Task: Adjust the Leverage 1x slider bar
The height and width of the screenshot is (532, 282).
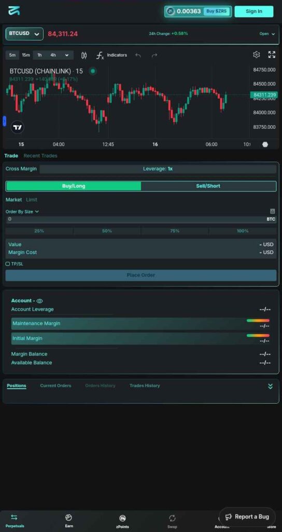Action: [158, 169]
